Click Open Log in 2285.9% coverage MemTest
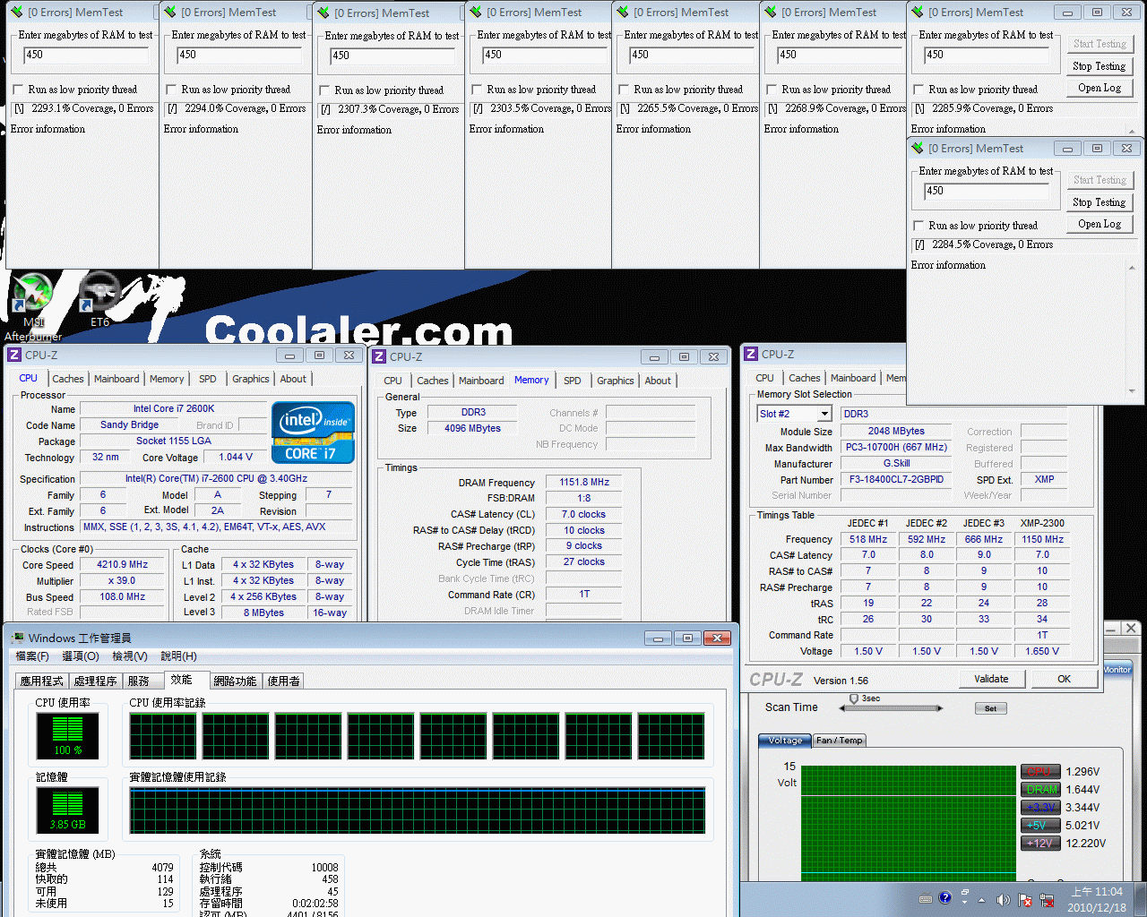Screen dimensions: 1147x917 point(1099,88)
